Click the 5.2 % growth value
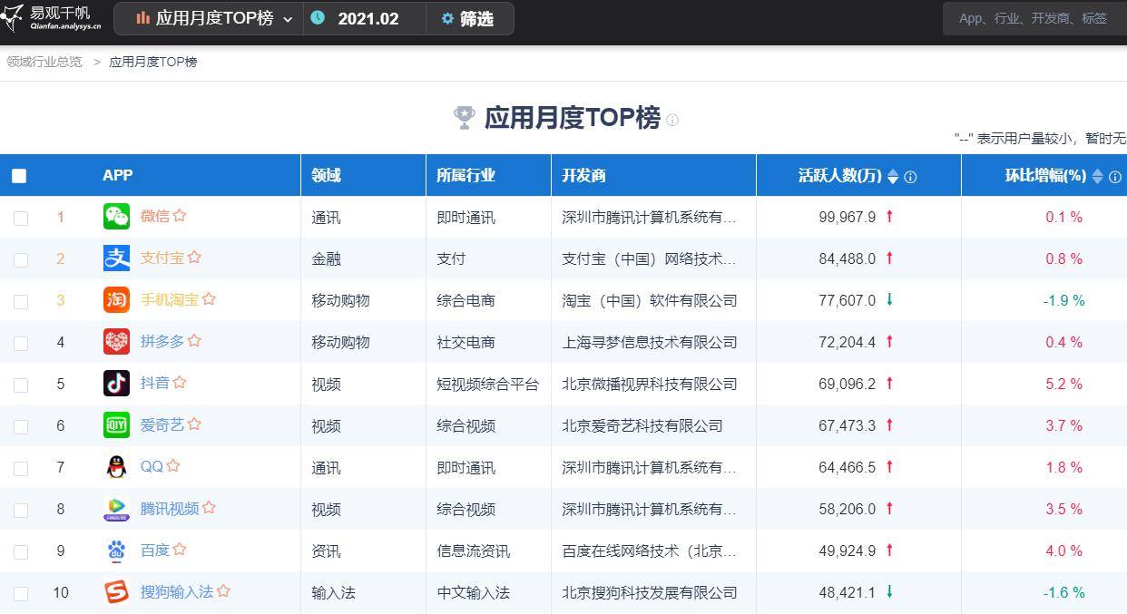 (1063, 385)
